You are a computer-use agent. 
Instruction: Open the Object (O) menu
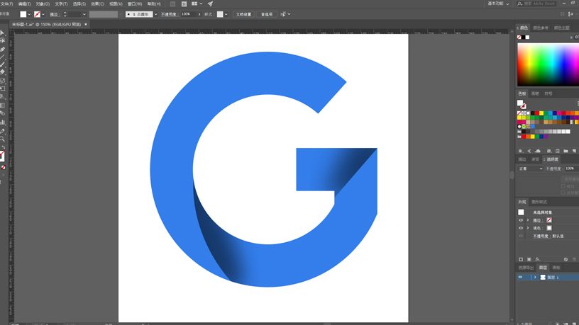coord(43,4)
